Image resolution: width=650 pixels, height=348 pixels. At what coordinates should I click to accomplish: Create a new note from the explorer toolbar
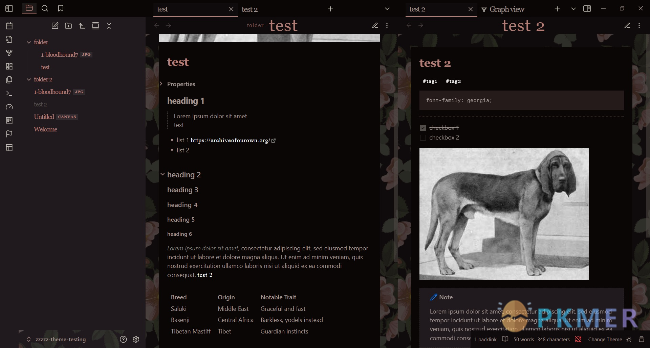(x=55, y=26)
